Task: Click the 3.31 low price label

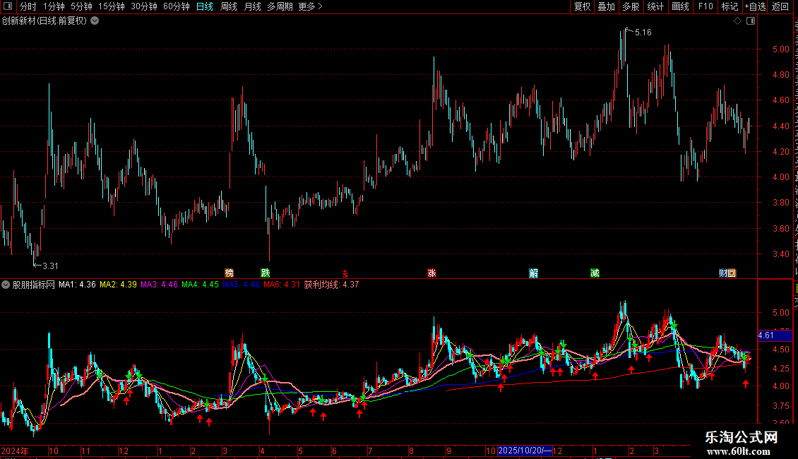Action: (50, 266)
